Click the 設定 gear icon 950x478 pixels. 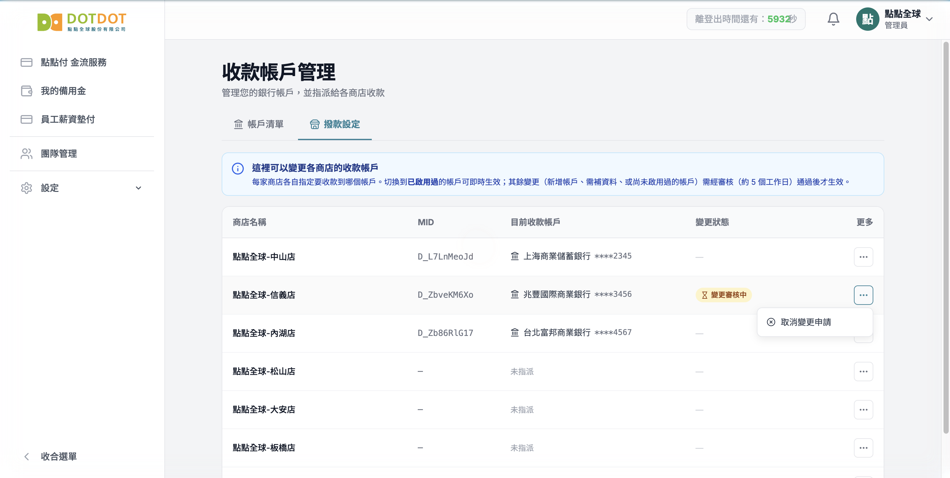point(27,188)
